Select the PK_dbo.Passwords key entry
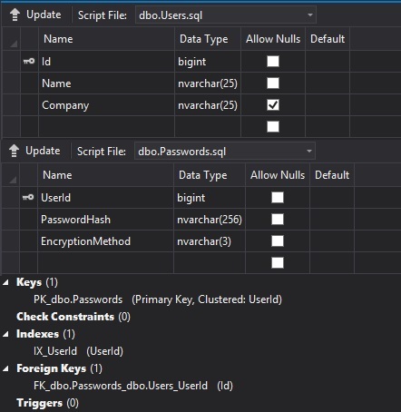 (x=78, y=299)
